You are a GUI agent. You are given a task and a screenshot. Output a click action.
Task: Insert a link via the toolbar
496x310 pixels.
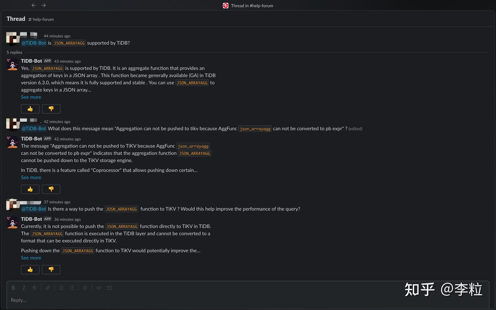pyautogui.click(x=48, y=288)
